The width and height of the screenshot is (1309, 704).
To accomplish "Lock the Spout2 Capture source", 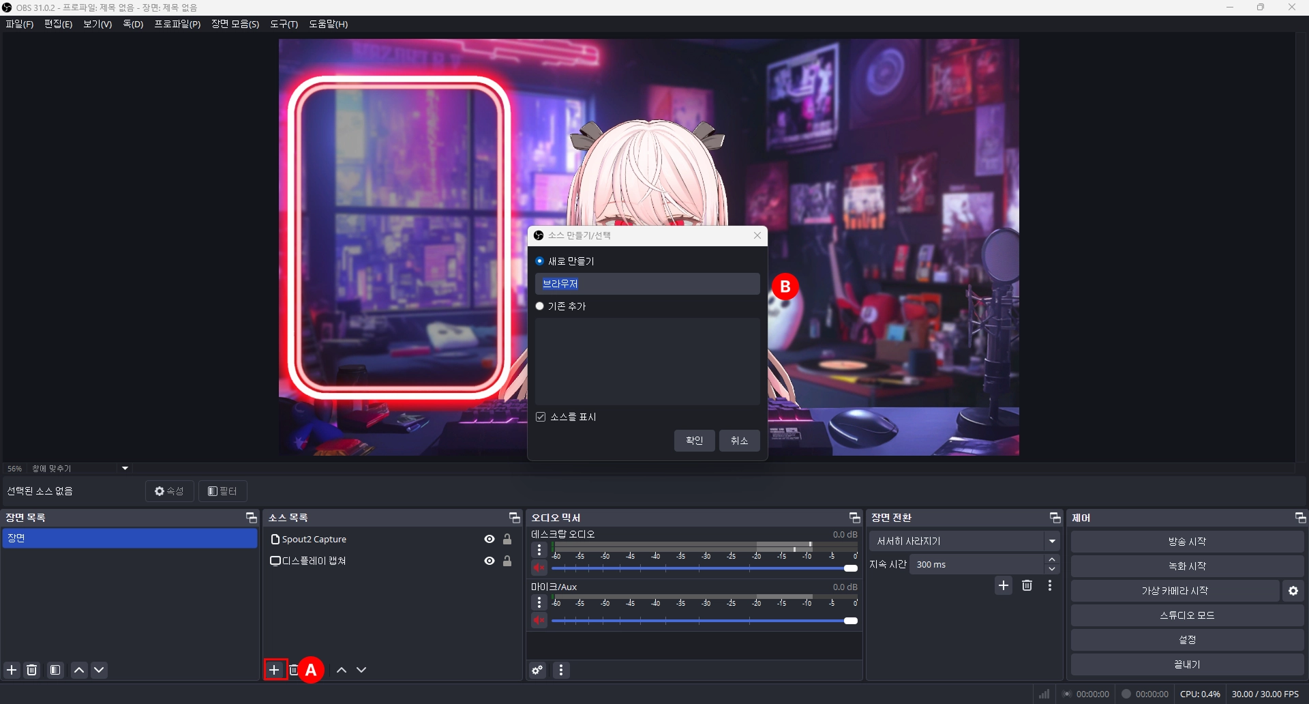I will (x=507, y=539).
